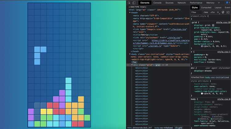Follow the ./favicon.ico href link
This screenshot has height=129, width=231.
point(178,29)
